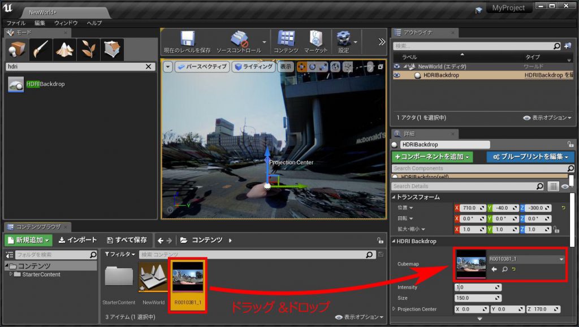Expand the StarterContent folder tree item
The width and height of the screenshot is (579, 327).
pyautogui.click(x=11, y=274)
